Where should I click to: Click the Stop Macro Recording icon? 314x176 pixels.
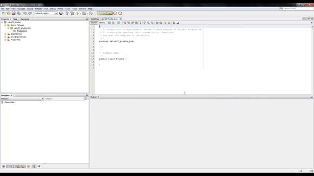point(169,23)
